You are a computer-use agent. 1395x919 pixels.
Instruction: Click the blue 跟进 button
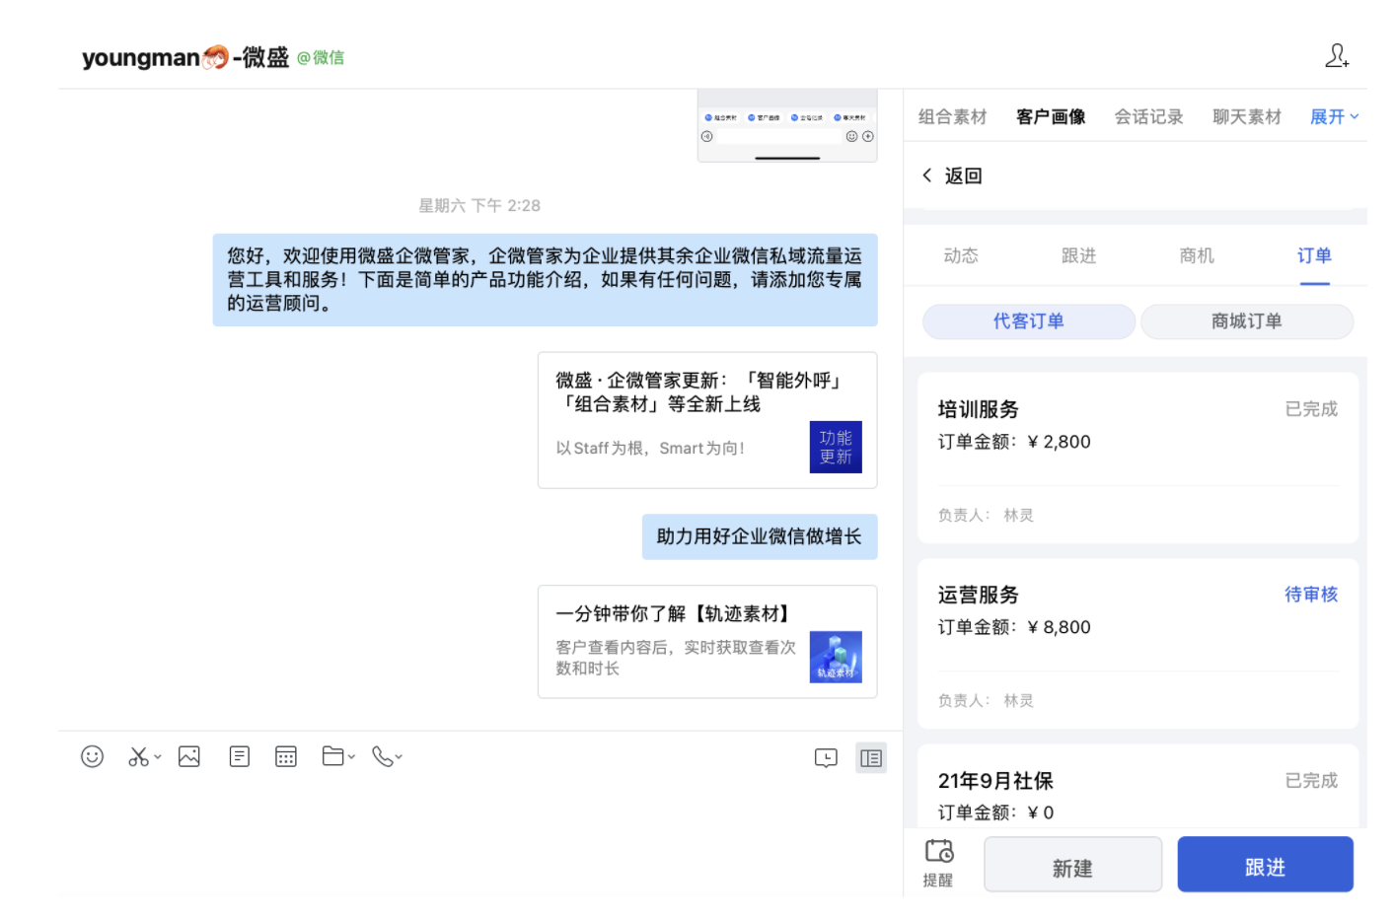tap(1265, 865)
